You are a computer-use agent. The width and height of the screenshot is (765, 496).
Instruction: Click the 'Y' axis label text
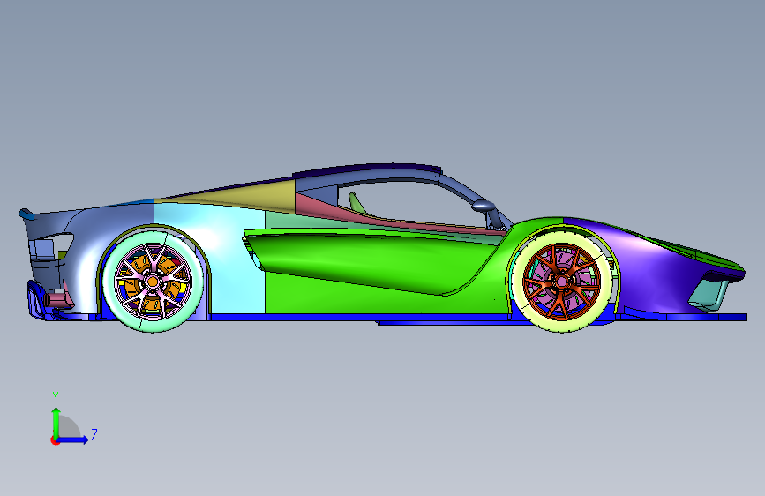(x=56, y=397)
